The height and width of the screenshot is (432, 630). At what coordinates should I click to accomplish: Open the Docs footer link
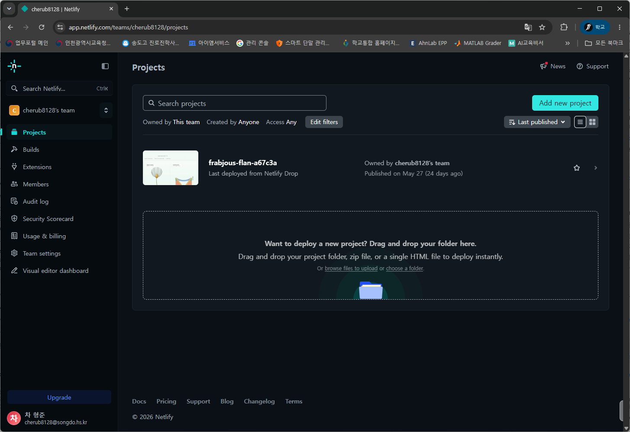[x=139, y=401]
